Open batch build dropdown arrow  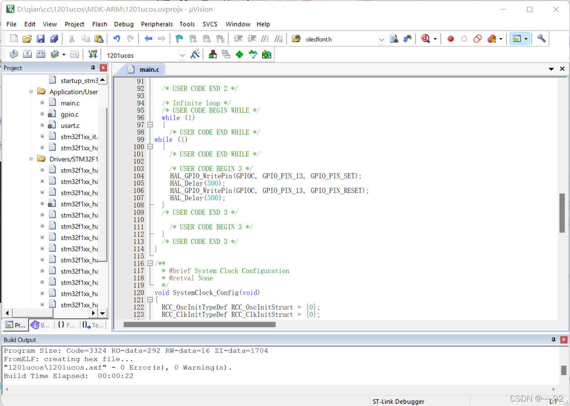click(64, 54)
